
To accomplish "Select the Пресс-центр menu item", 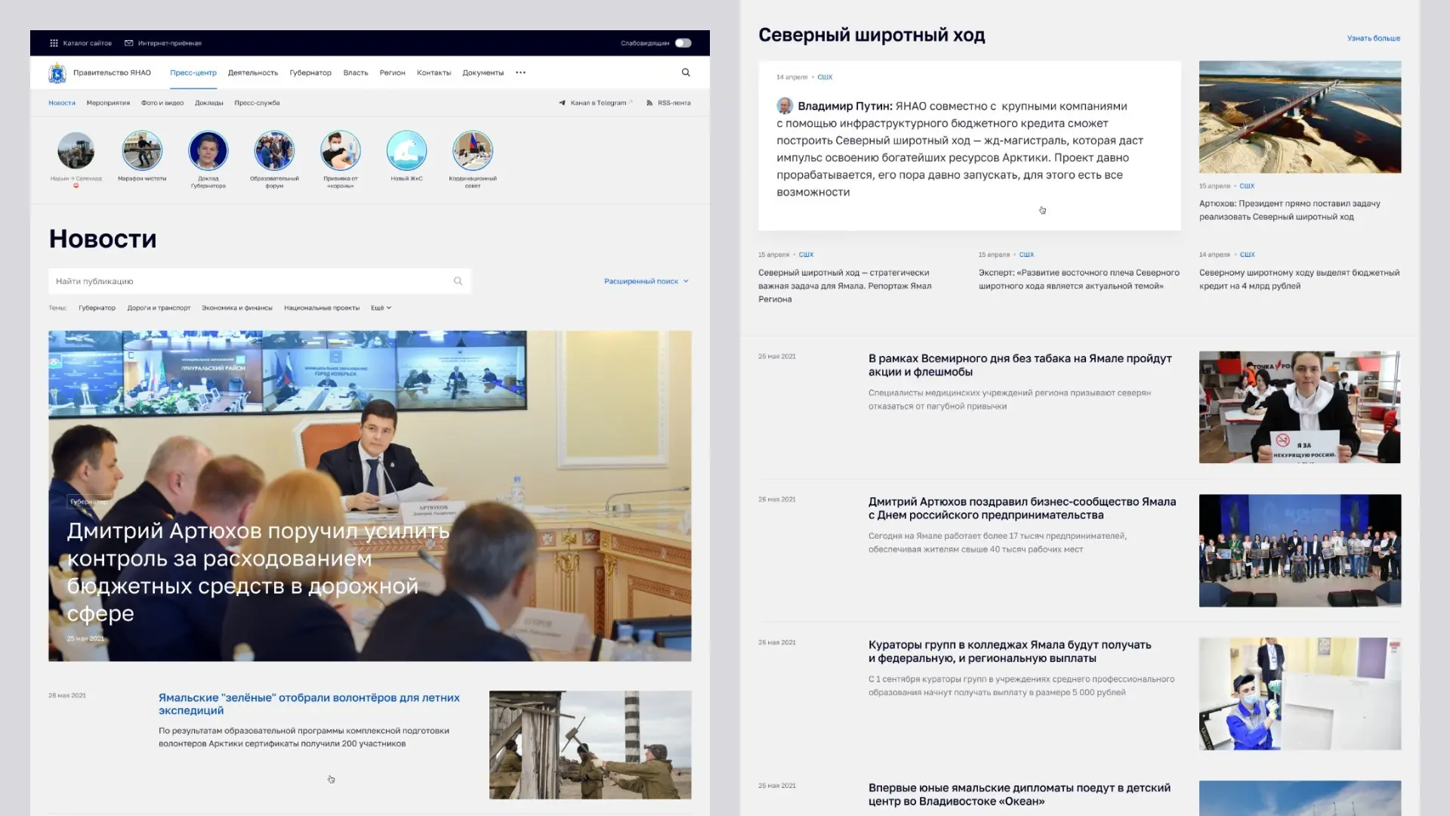I will pos(193,73).
